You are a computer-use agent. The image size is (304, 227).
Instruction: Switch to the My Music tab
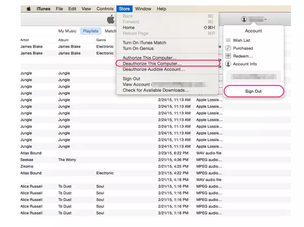pos(68,31)
